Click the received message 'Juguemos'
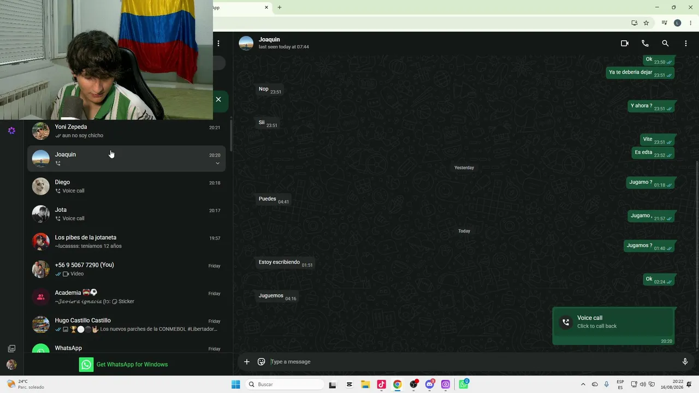The height and width of the screenshot is (393, 699). (x=277, y=296)
